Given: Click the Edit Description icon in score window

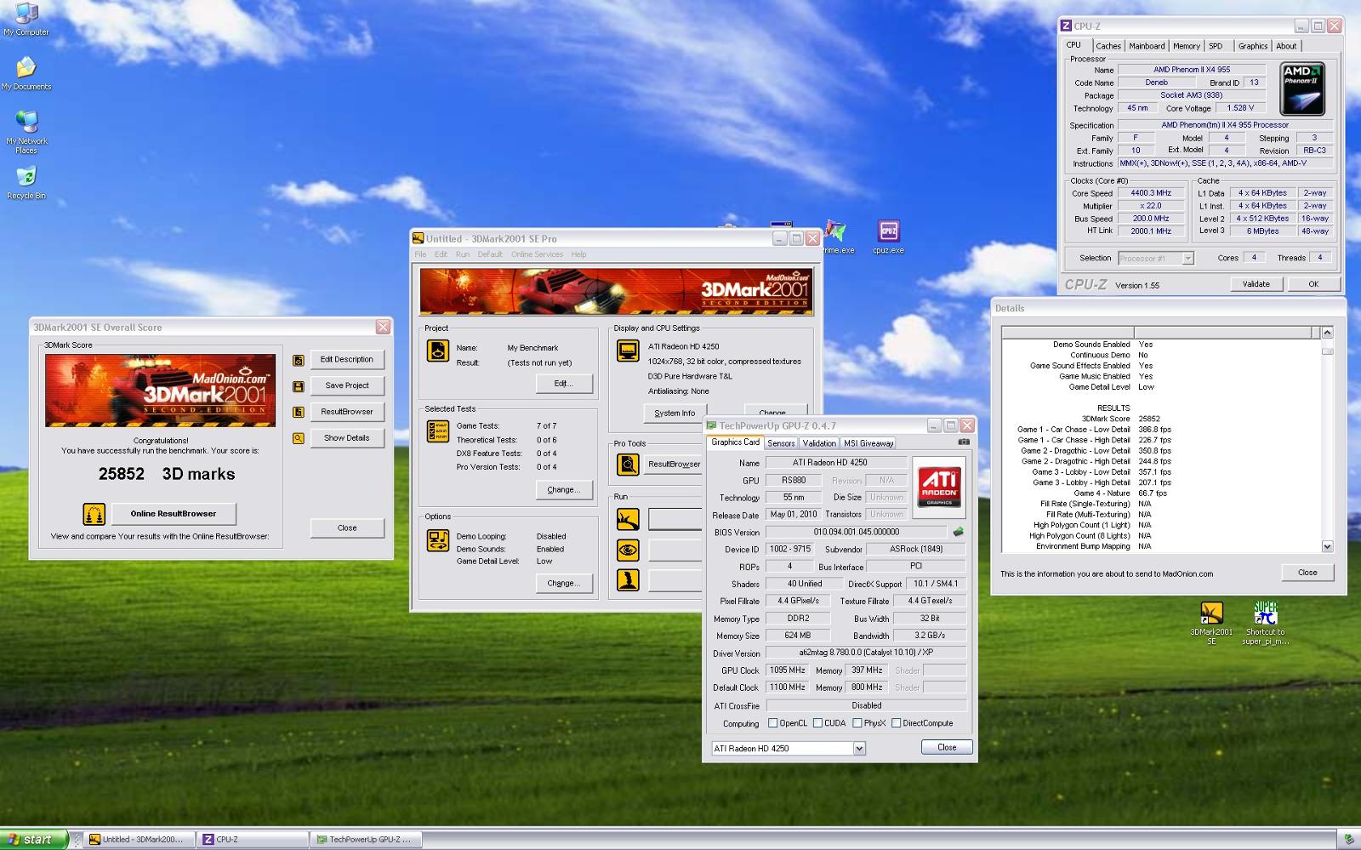Looking at the screenshot, I should (x=299, y=360).
